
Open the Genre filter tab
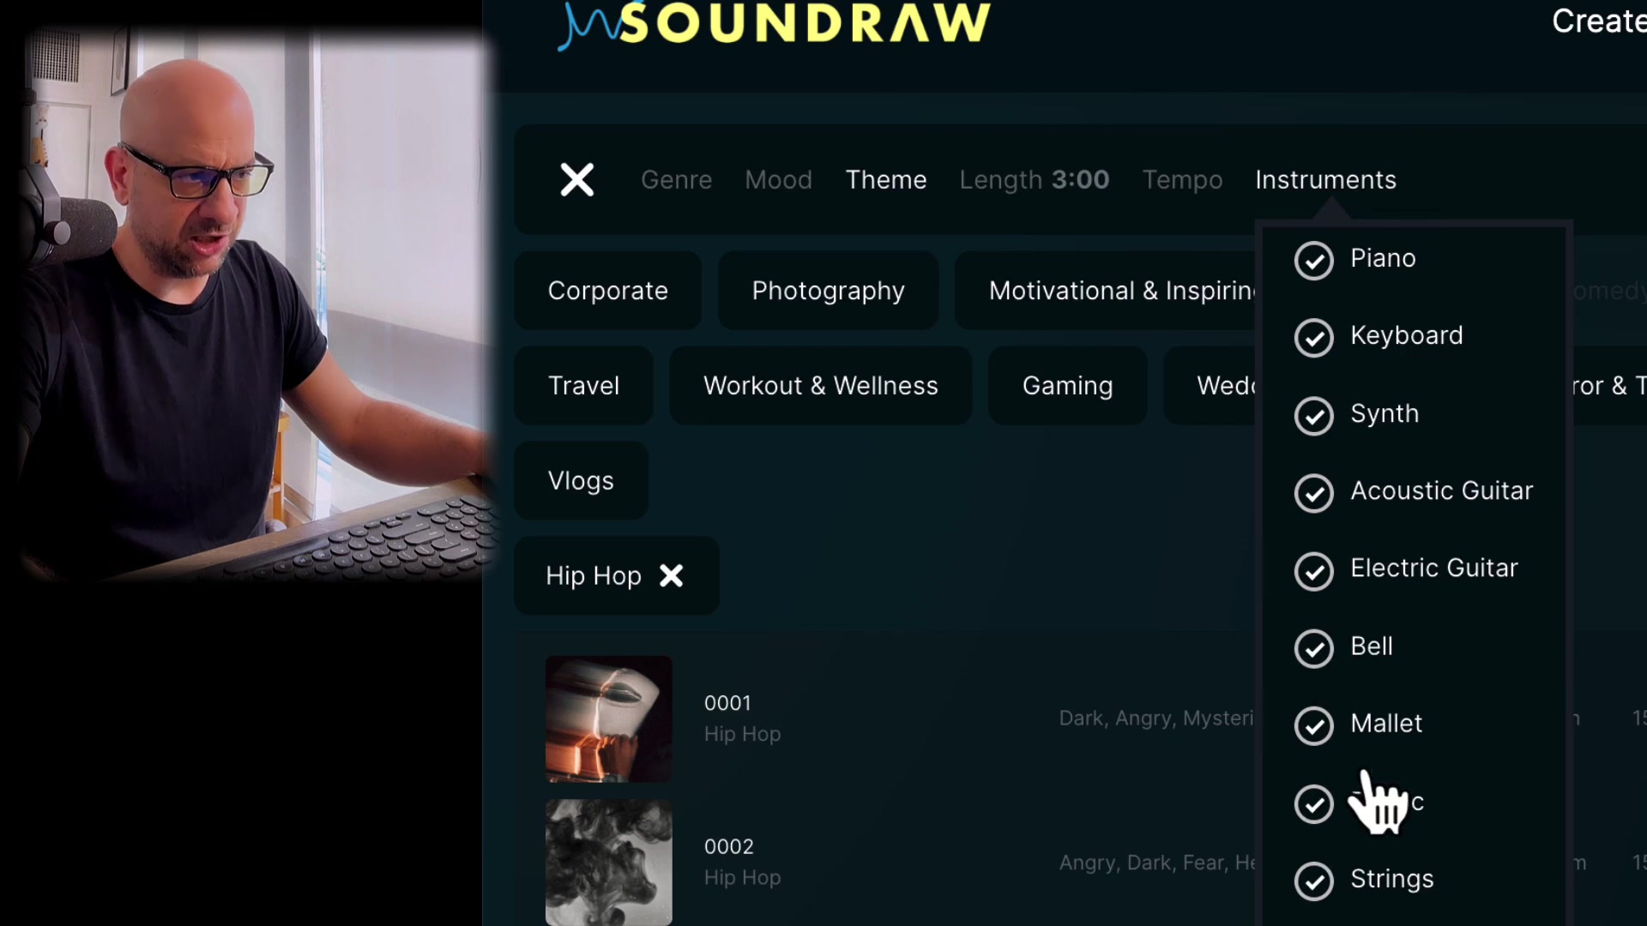[676, 180]
